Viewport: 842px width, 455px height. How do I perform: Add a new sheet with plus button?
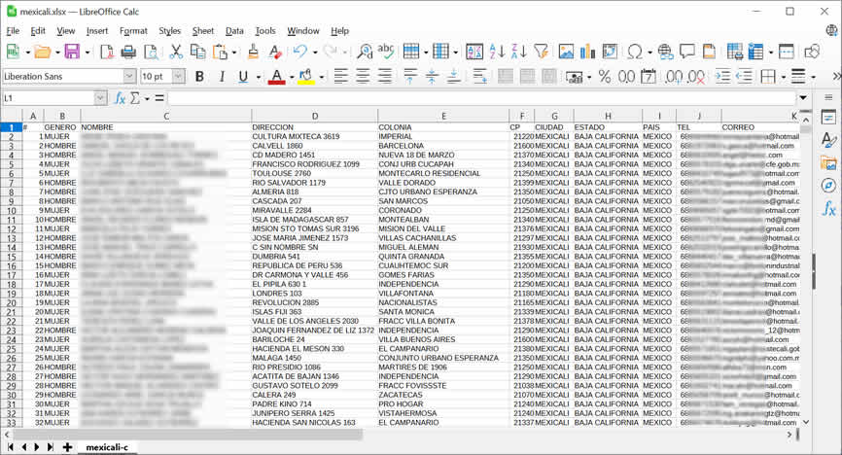(67, 447)
